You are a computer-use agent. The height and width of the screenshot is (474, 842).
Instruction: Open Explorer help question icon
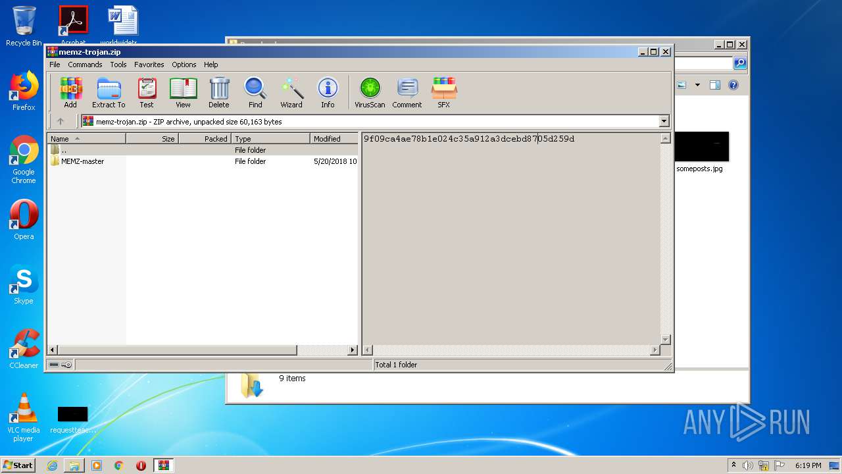click(733, 85)
